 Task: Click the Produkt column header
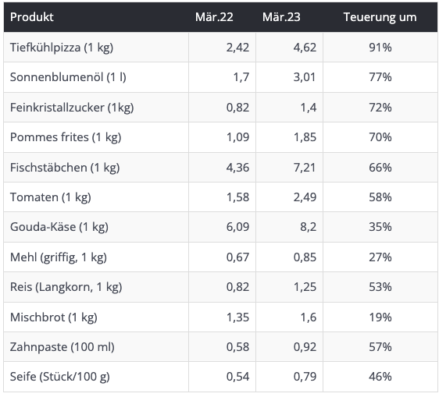pos(32,17)
